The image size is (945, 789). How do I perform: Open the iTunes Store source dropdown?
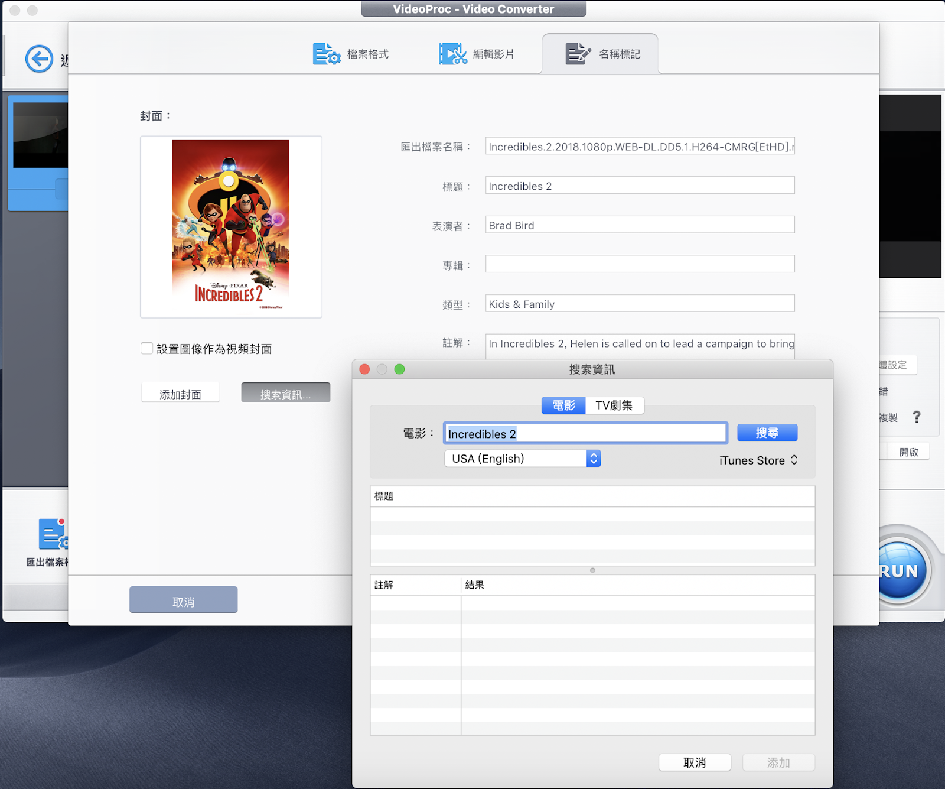pos(758,460)
